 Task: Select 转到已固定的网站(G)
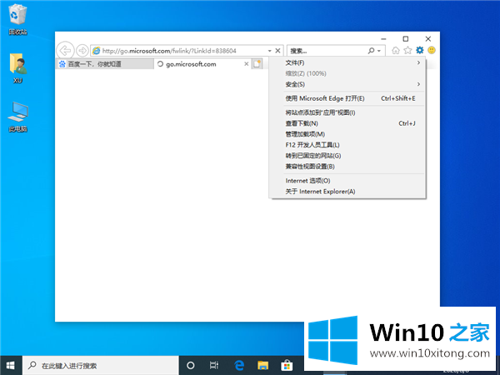tap(347, 156)
